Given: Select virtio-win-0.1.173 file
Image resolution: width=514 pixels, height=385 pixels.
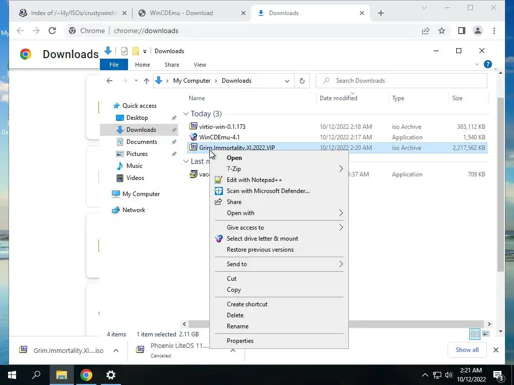Looking at the screenshot, I should pyautogui.click(x=222, y=127).
